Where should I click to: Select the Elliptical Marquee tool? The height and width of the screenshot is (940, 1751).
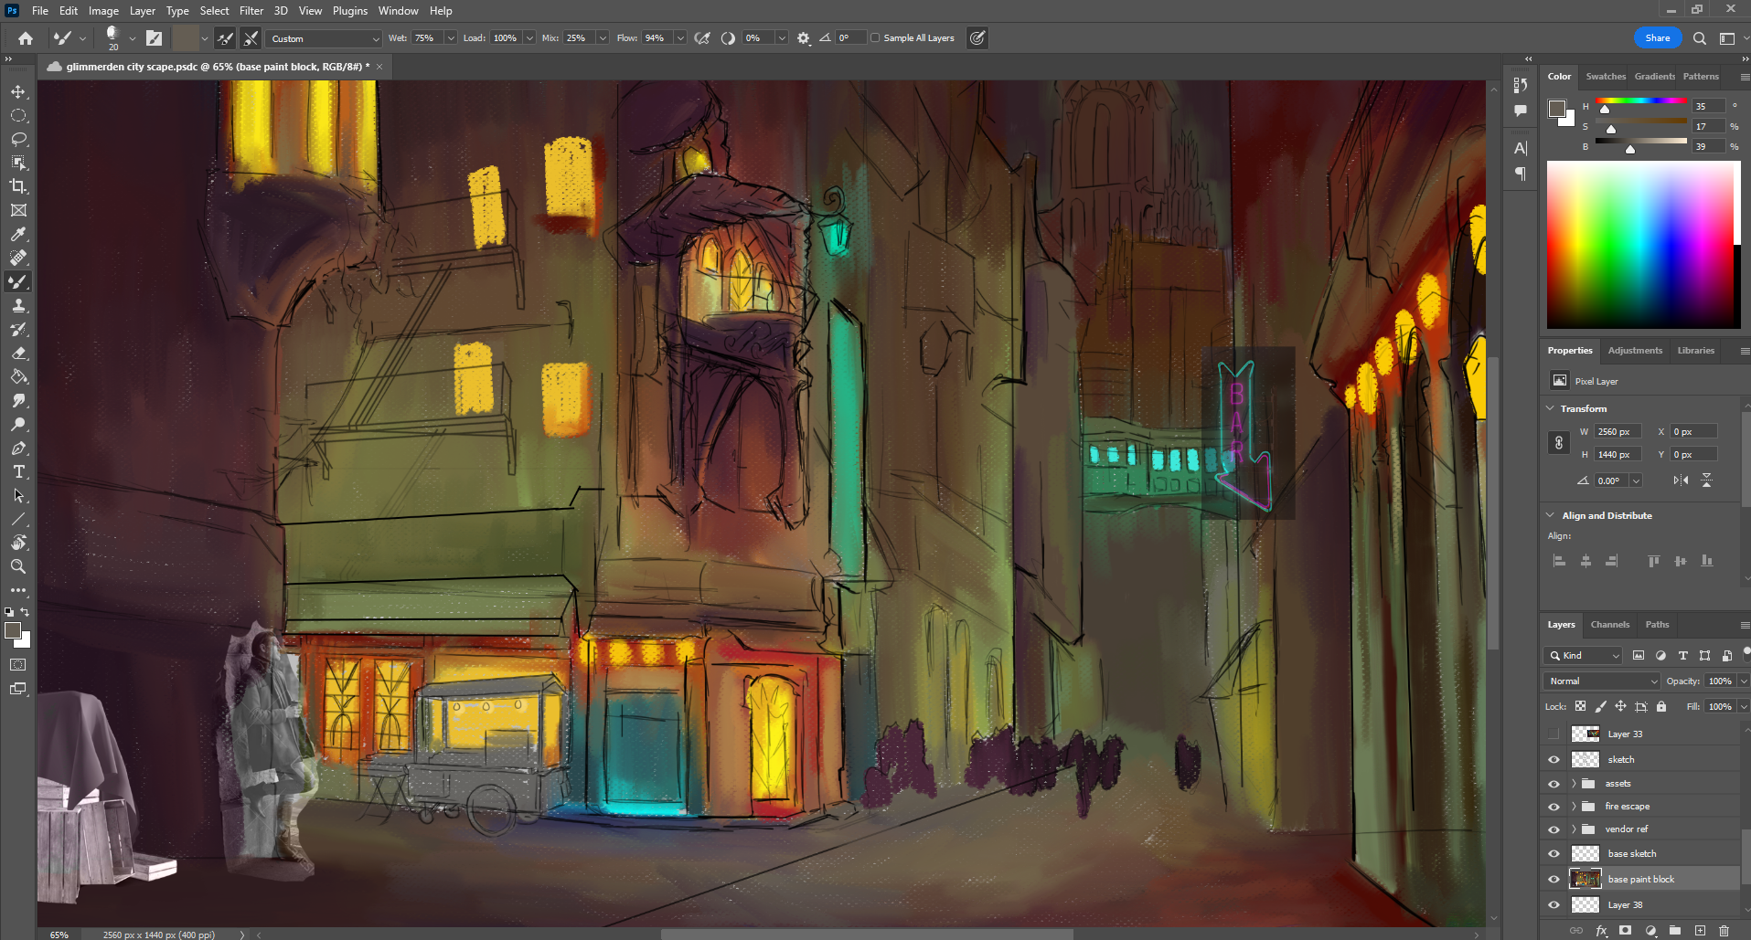click(18, 116)
